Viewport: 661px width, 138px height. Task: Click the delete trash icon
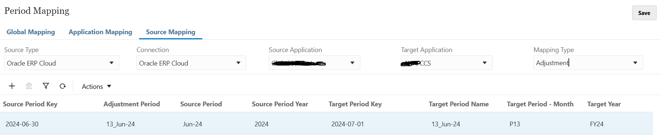pyautogui.click(x=29, y=86)
